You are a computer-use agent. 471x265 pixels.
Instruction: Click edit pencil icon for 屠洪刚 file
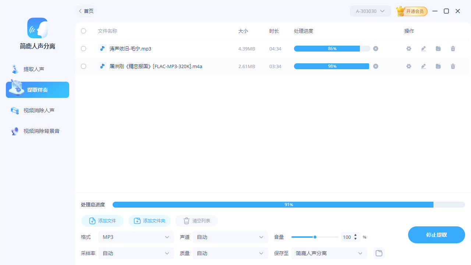(424, 66)
